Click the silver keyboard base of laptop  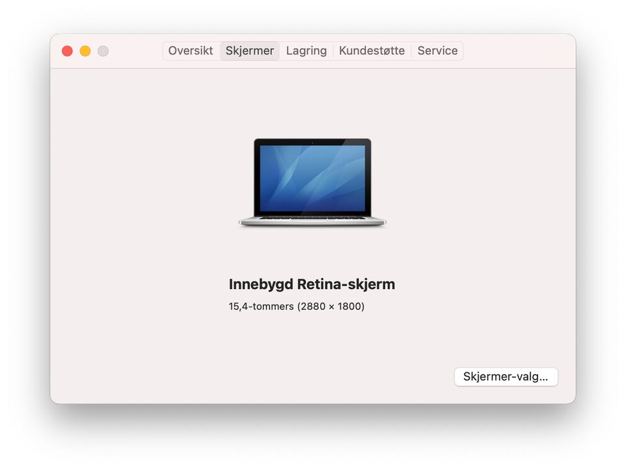(x=312, y=221)
